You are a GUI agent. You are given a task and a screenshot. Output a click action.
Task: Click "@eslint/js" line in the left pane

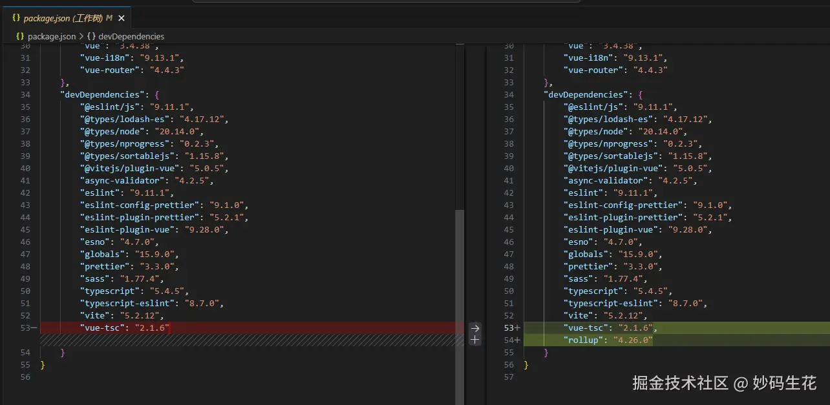click(137, 107)
